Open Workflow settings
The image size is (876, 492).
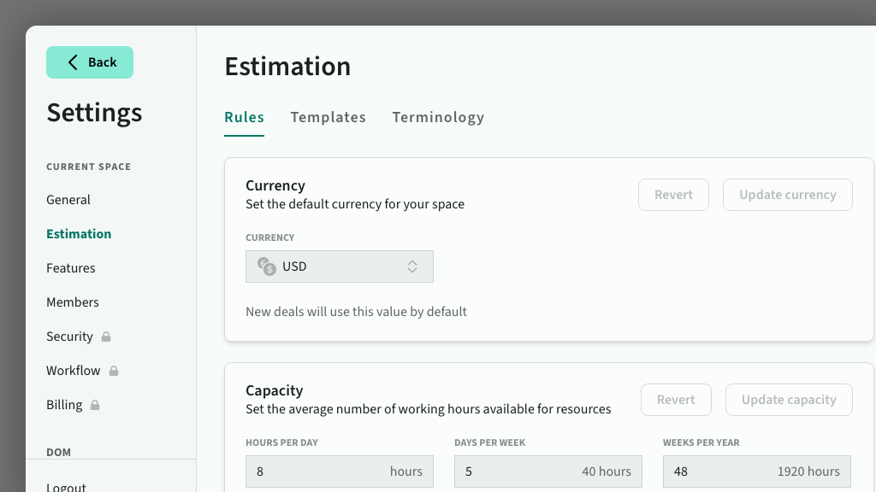click(74, 371)
